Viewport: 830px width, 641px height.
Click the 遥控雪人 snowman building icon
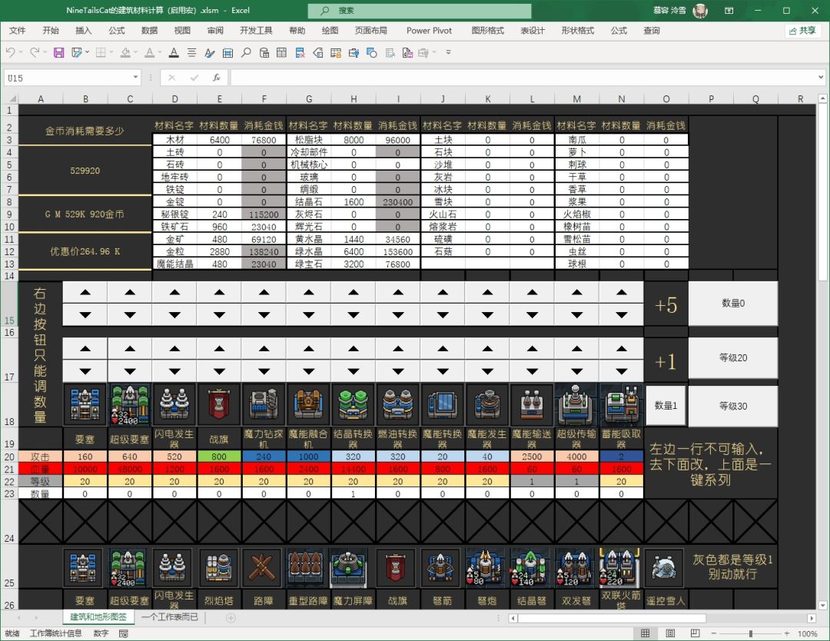click(665, 568)
